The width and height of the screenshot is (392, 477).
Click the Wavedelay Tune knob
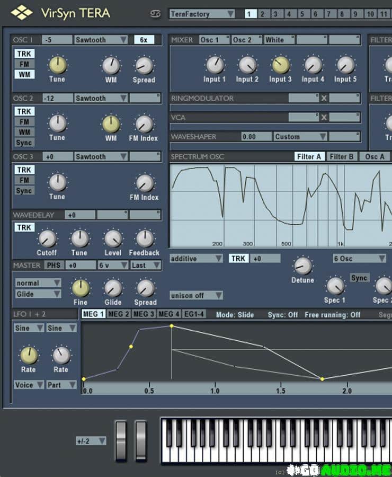[x=79, y=238]
